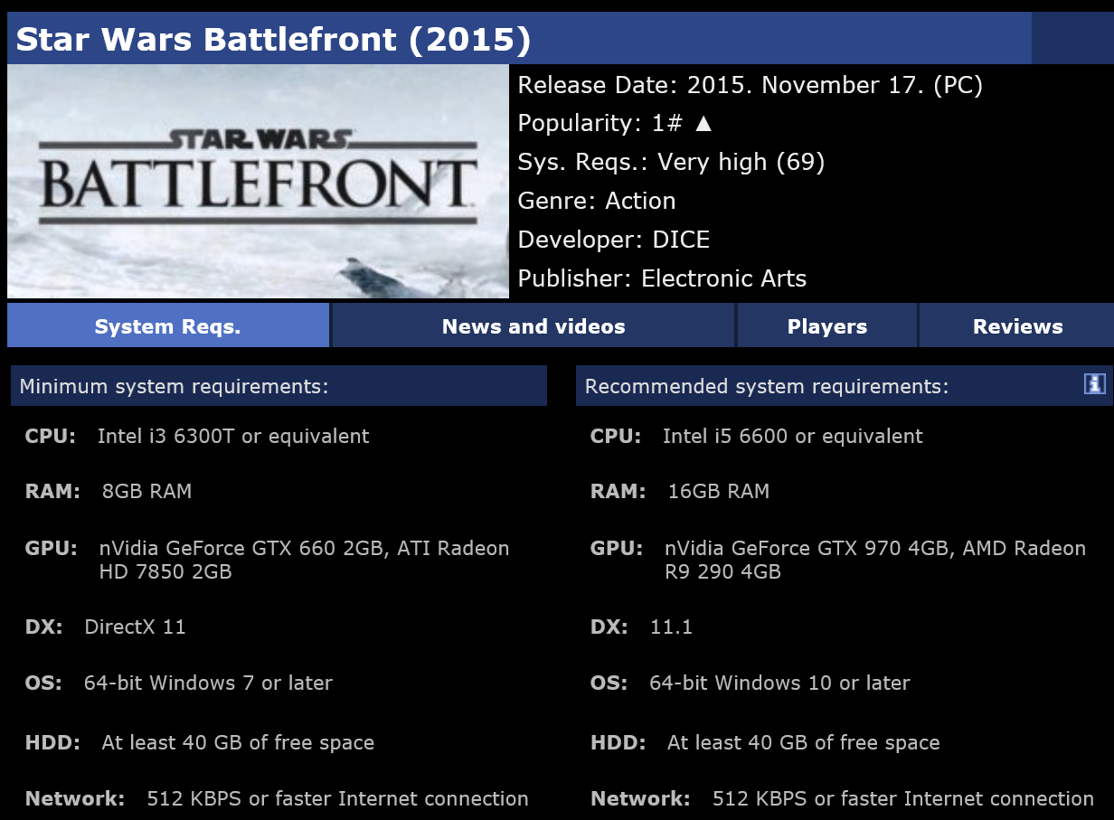The height and width of the screenshot is (820, 1114).
Task: Click 64-bit Windows 10 or later
Action: pos(779,683)
